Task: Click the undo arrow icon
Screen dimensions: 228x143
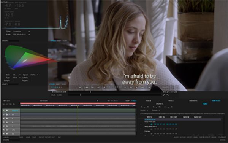Action: 164,95
